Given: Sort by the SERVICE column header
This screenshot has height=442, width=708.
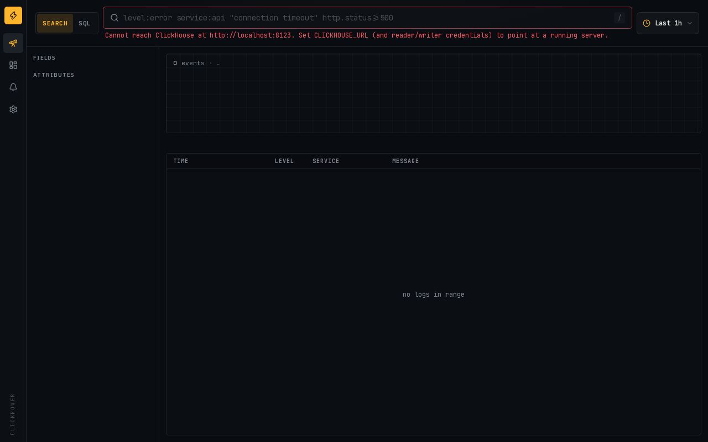Looking at the screenshot, I should coord(326,161).
